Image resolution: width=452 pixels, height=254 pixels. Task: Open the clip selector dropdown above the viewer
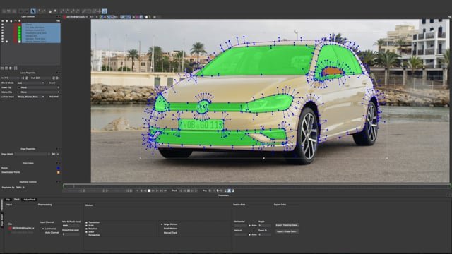point(76,17)
